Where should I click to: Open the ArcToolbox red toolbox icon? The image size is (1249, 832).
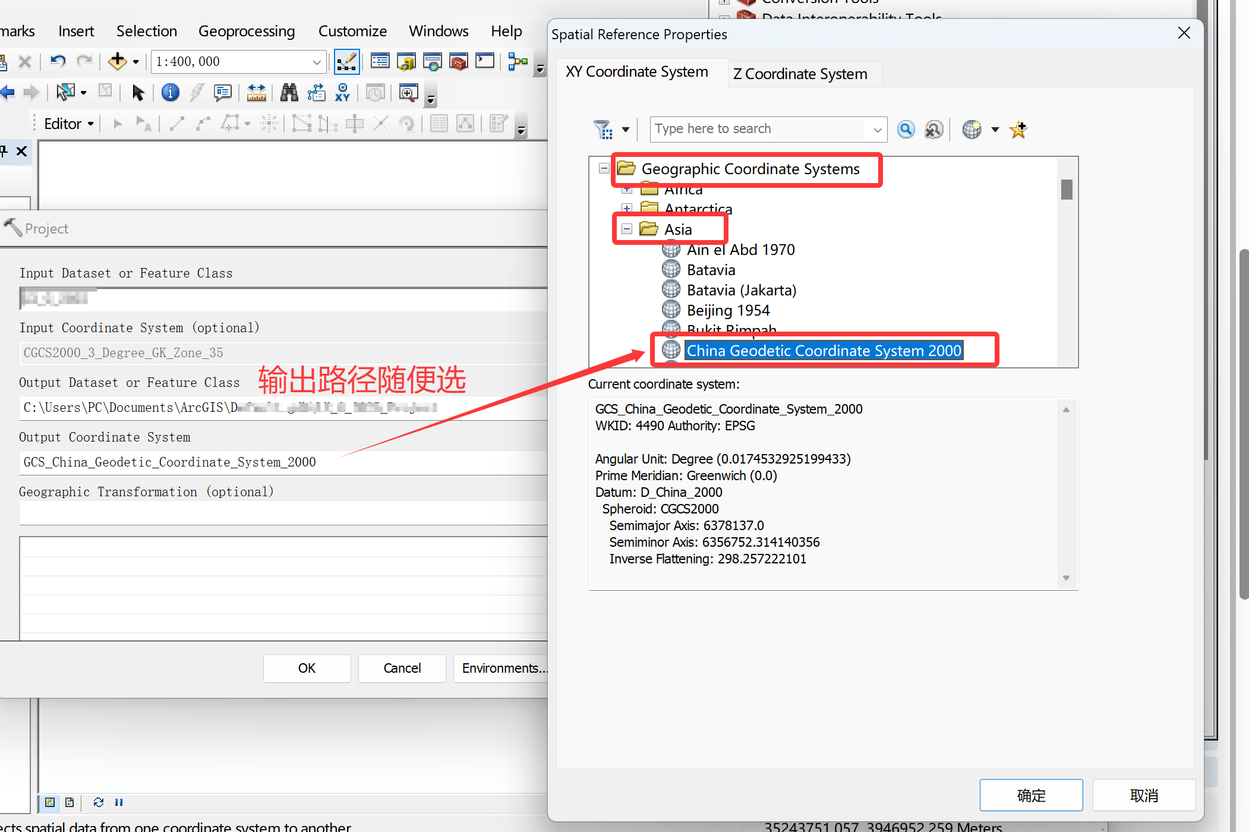tap(459, 61)
